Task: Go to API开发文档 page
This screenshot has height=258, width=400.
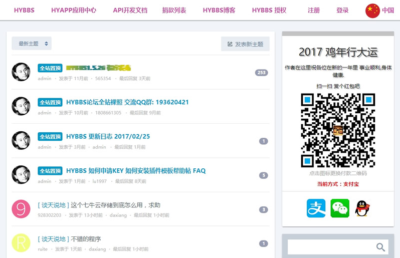Action: click(130, 10)
